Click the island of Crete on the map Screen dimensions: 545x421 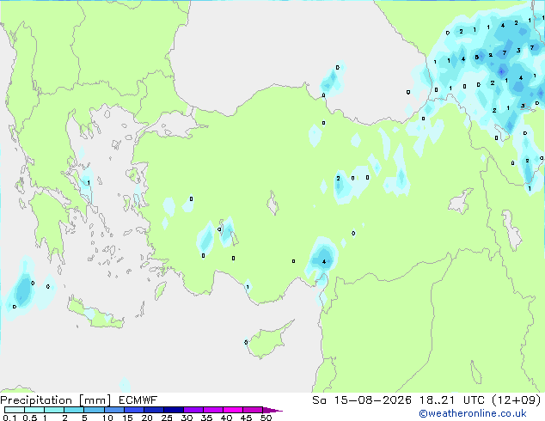click(95, 314)
